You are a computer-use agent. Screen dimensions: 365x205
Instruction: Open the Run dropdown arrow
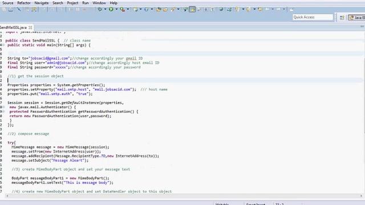[x=116, y=9]
